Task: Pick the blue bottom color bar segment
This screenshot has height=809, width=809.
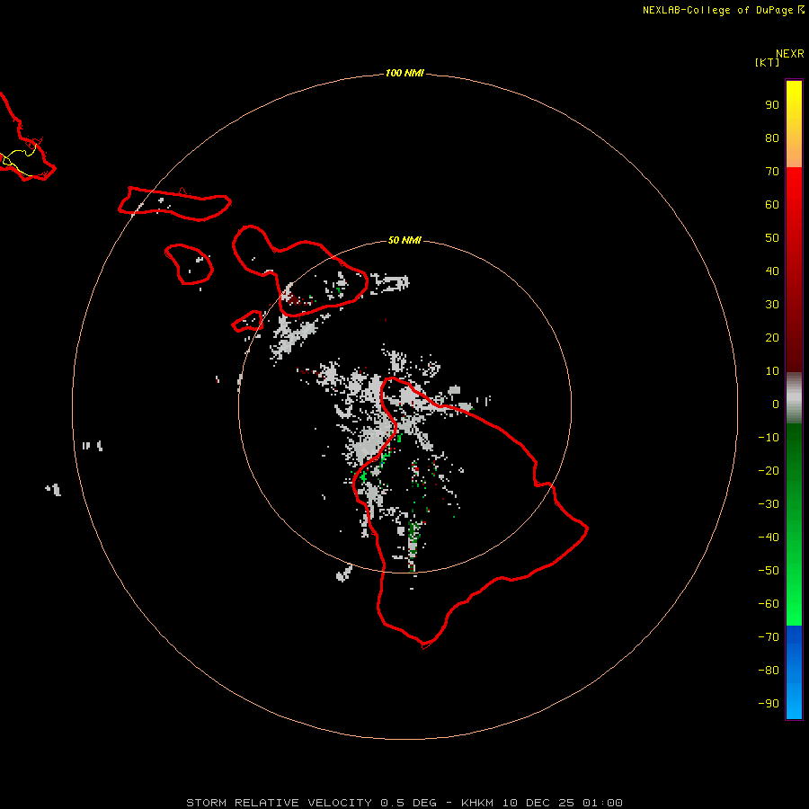Action: point(794,672)
